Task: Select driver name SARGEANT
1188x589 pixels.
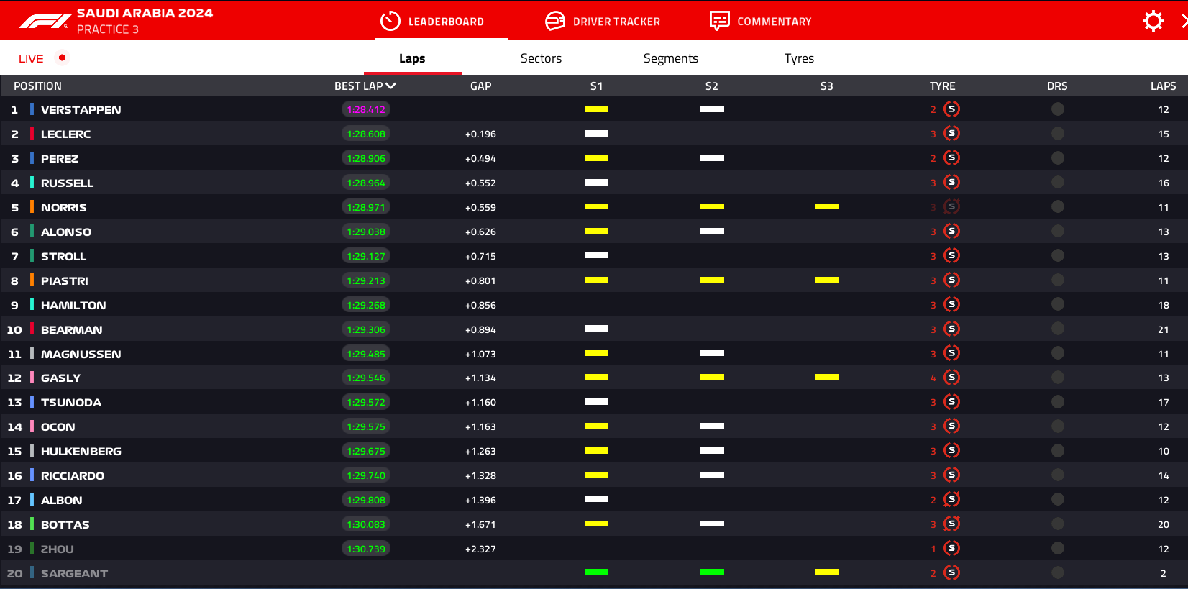Action: (x=74, y=573)
